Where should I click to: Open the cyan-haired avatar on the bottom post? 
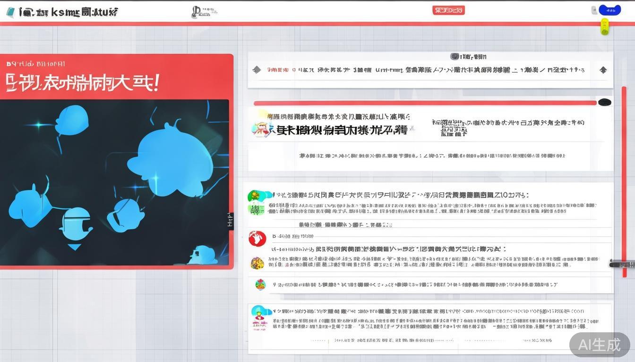point(258,311)
